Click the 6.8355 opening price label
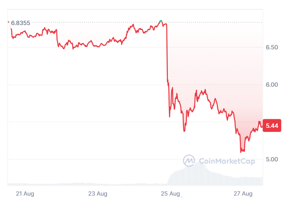Viewport: 302px width, 210px height. [21, 23]
